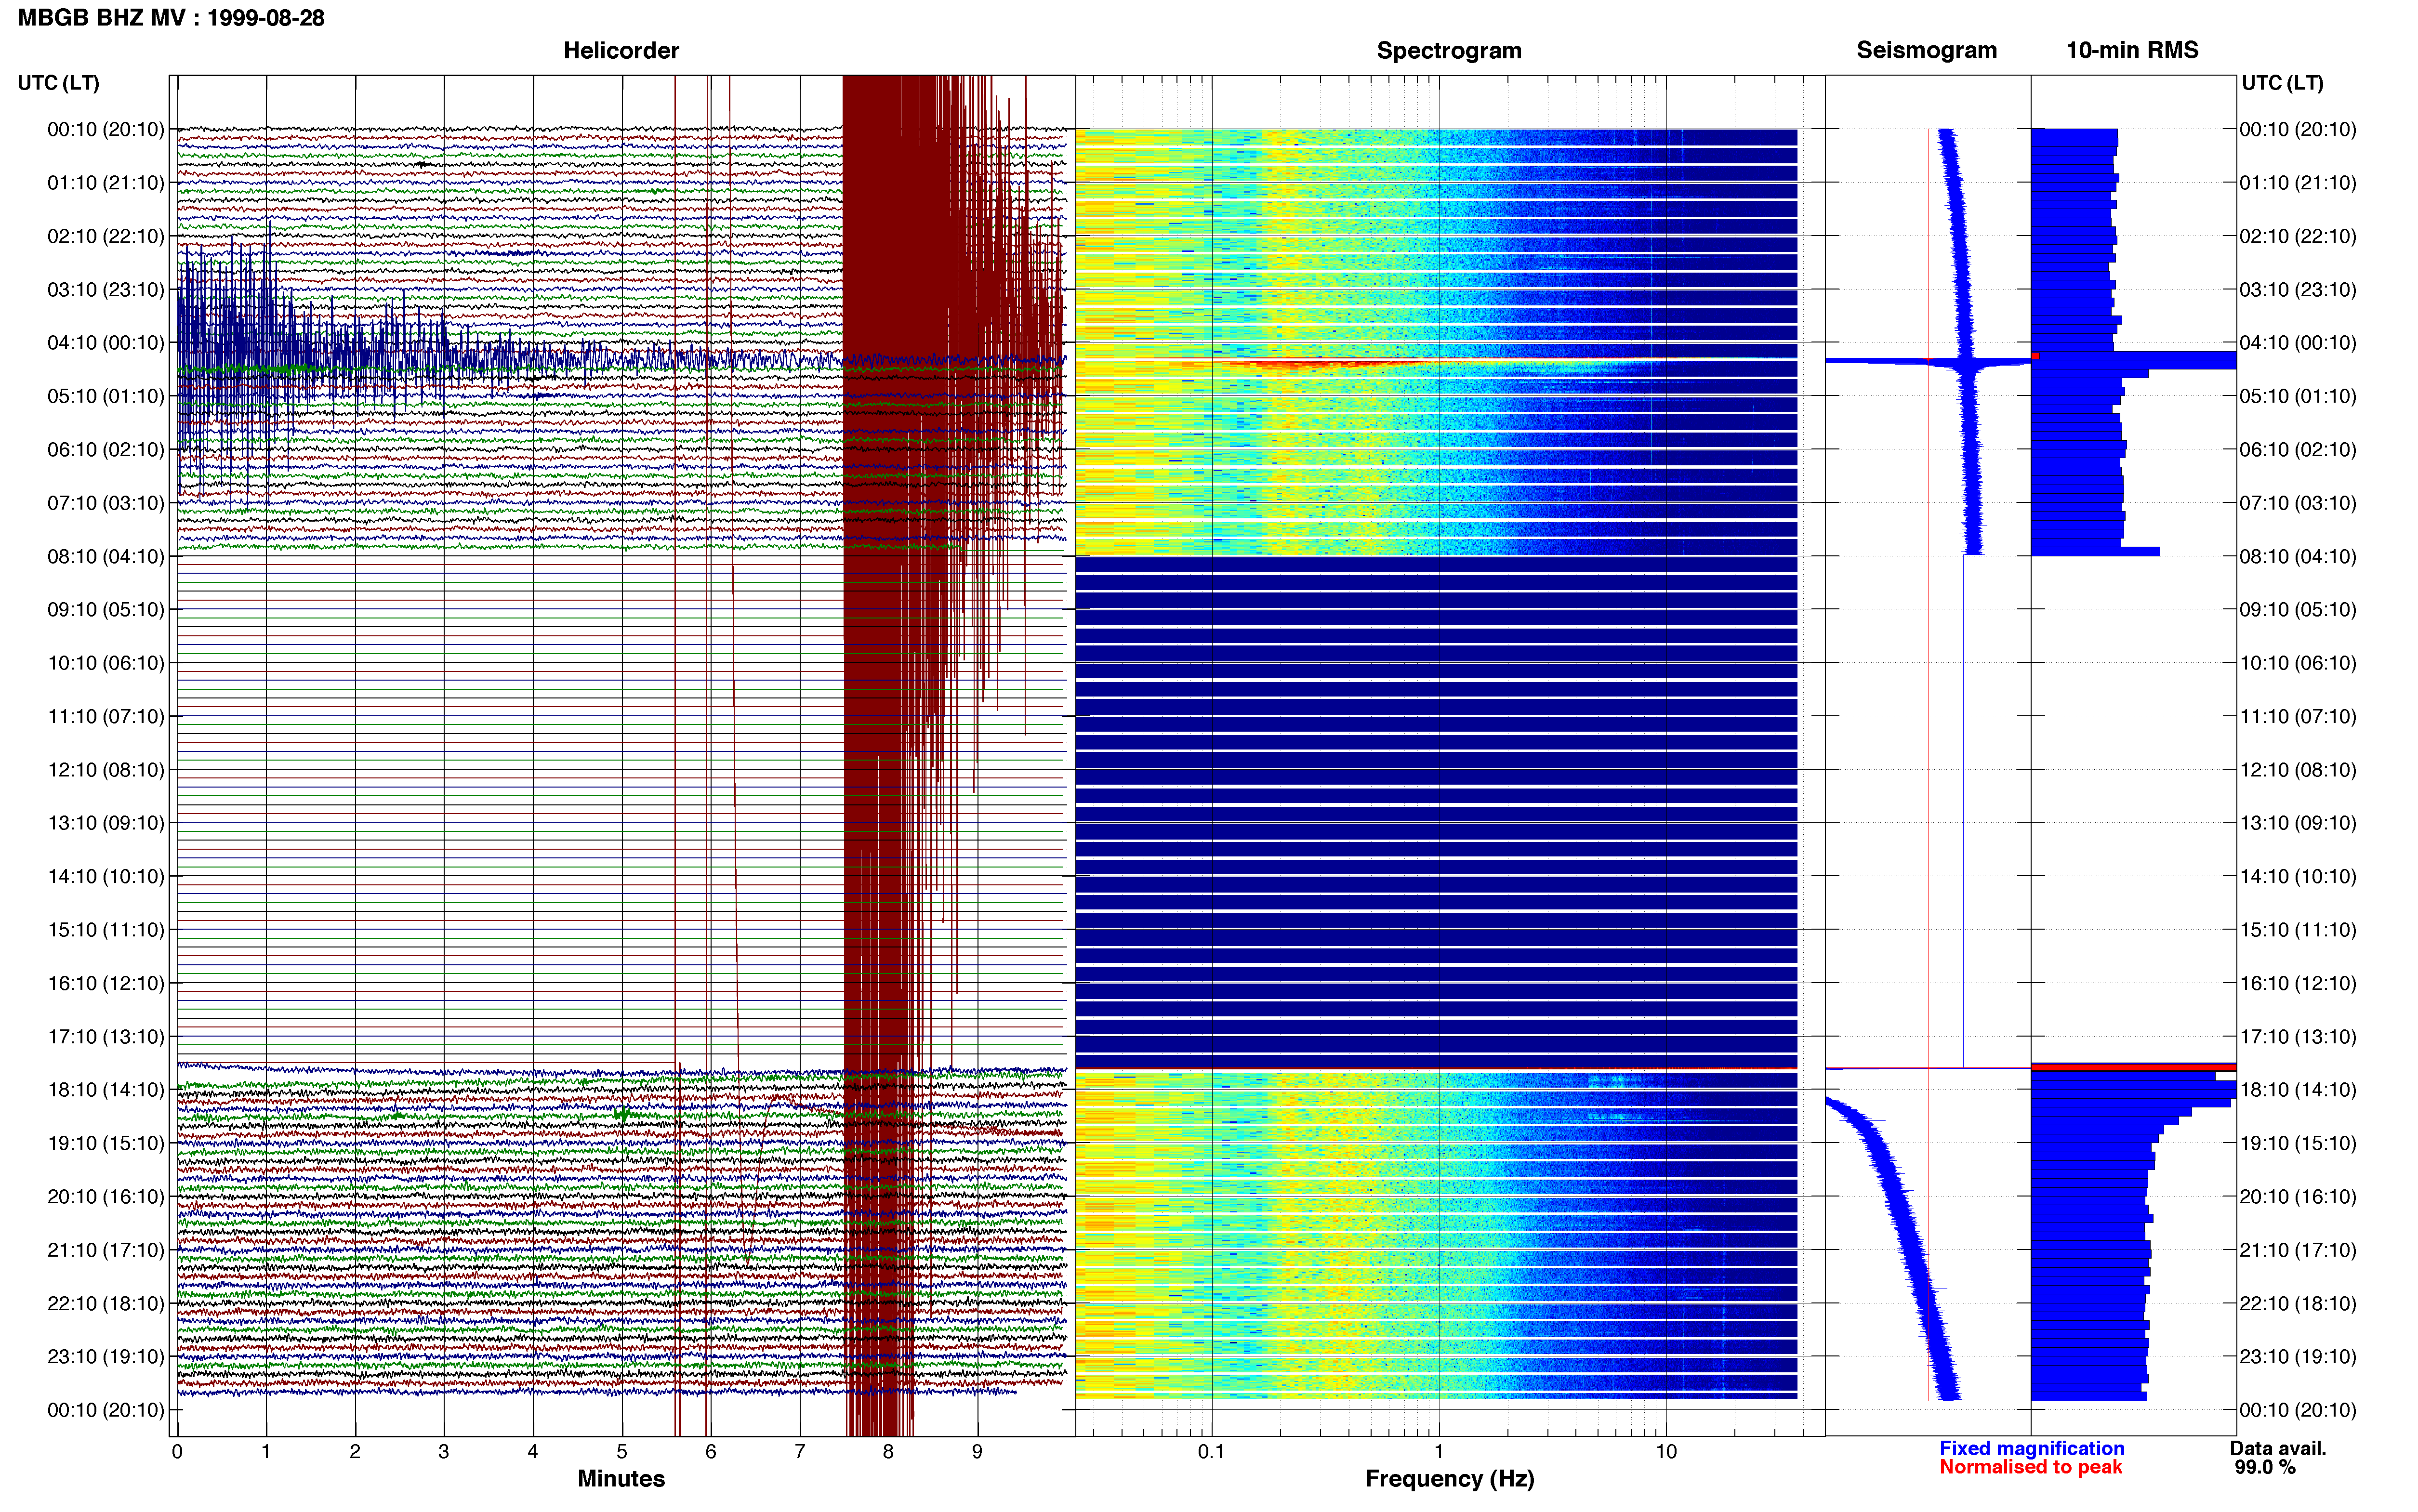This screenshot has height=1512, width=2418.
Task: Click the '9' minutes tick label
Action: click(977, 1451)
